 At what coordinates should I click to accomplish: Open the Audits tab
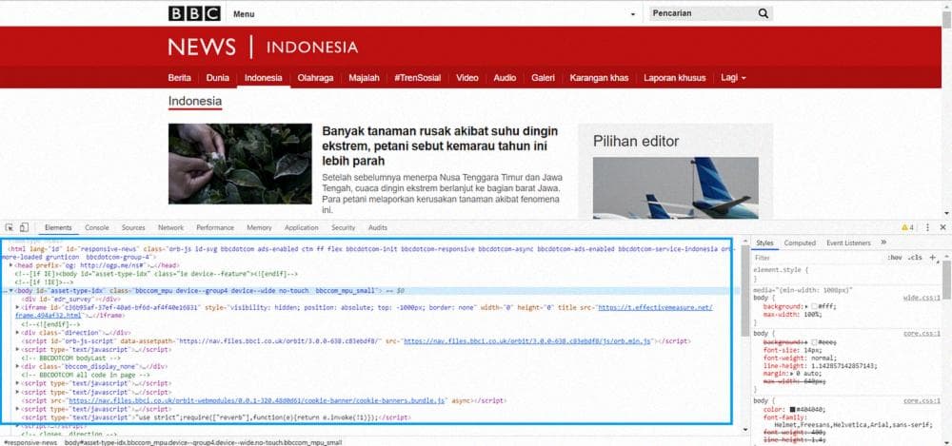coord(378,227)
